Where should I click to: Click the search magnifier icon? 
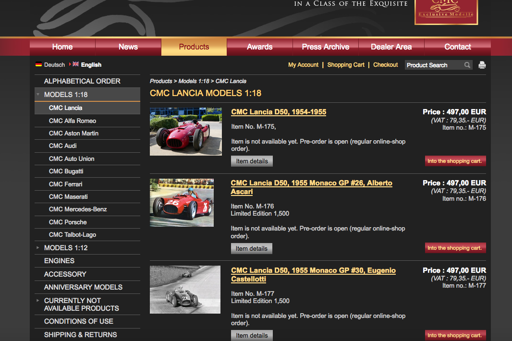[467, 65]
